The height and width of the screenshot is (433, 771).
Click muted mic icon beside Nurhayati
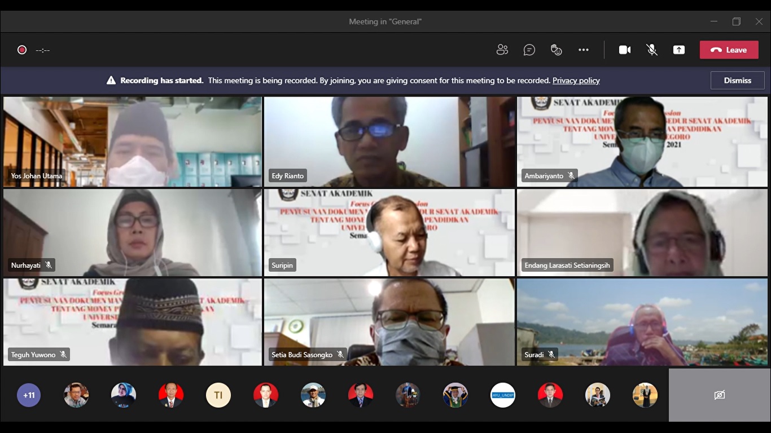point(49,265)
